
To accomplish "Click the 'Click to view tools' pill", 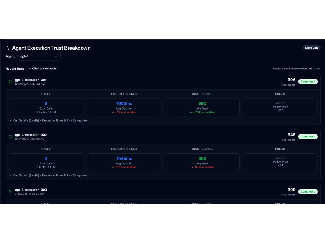I will tap(43, 69).
